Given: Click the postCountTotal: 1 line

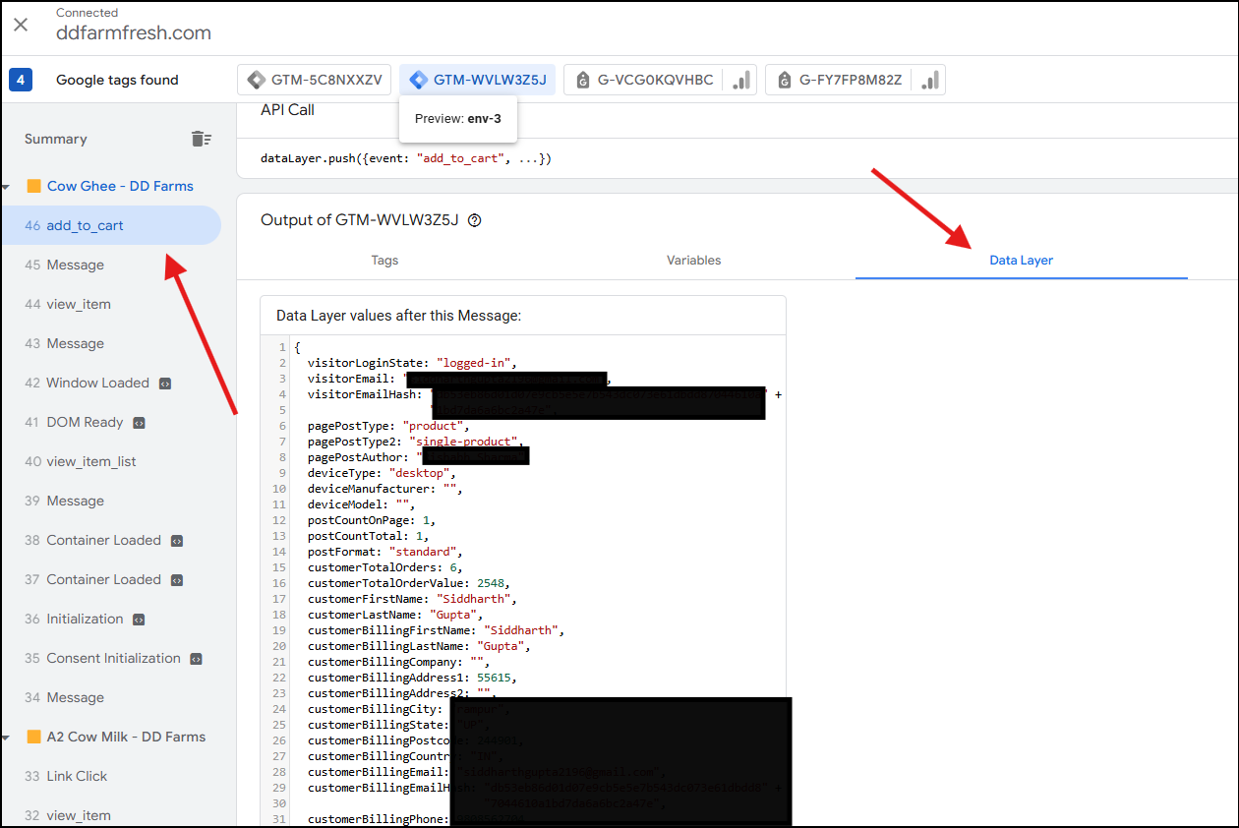Looking at the screenshot, I should coord(367,536).
